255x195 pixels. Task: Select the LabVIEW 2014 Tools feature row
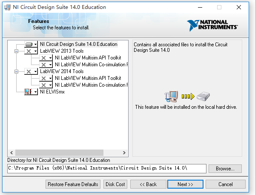tap(62, 71)
